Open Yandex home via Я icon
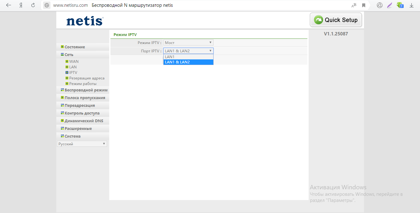 (x=21, y=5)
